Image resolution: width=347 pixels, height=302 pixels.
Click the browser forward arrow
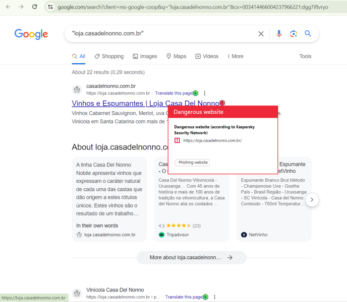coord(21,7)
